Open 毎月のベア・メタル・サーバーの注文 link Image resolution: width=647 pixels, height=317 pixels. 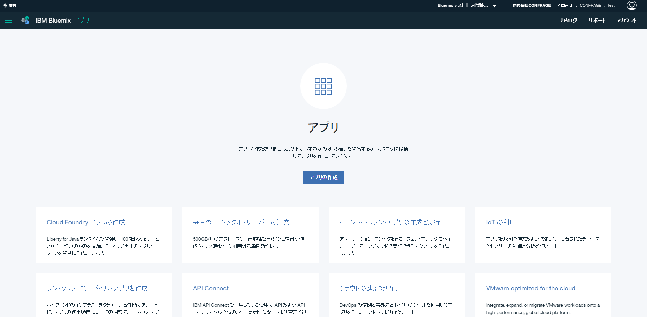coord(241,222)
